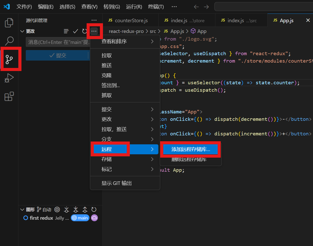
Task: Click the push icon in 图形 toolbar
Action: 85,210
